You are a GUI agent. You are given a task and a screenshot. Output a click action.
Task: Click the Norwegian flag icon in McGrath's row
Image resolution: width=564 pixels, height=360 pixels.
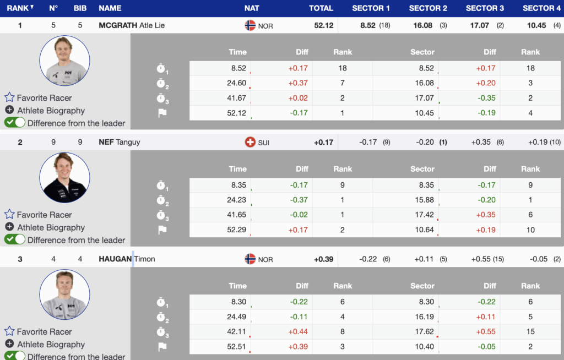[250, 25]
